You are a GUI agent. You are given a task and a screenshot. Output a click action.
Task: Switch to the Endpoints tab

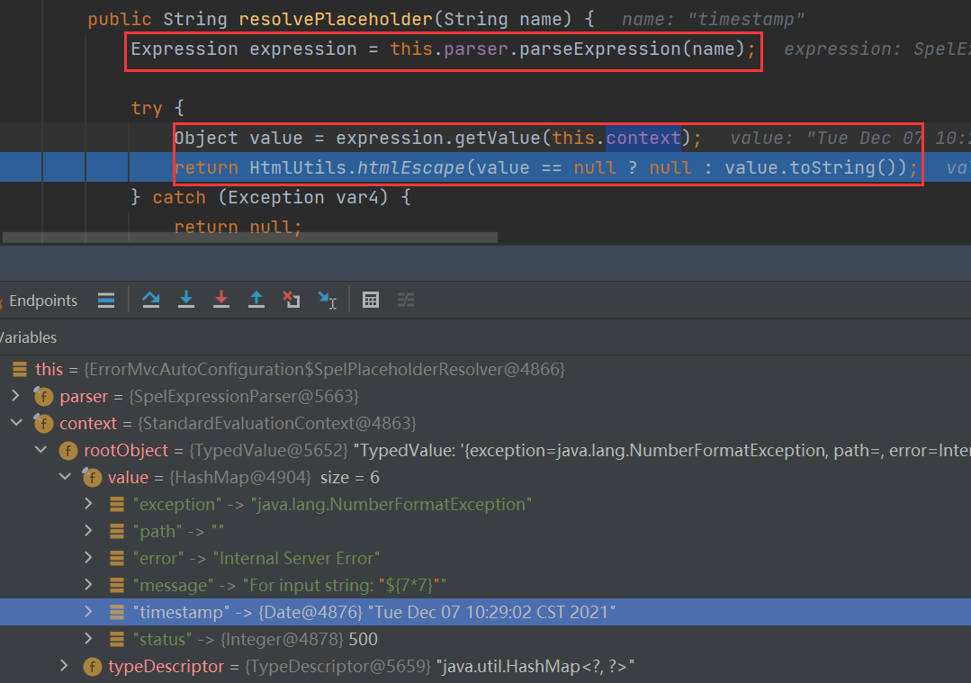pyautogui.click(x=41, y=300)
